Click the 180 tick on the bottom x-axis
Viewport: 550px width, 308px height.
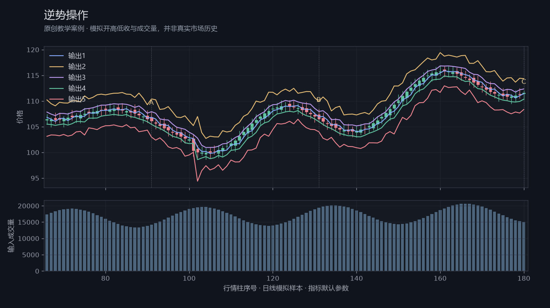tap(524, 278)
